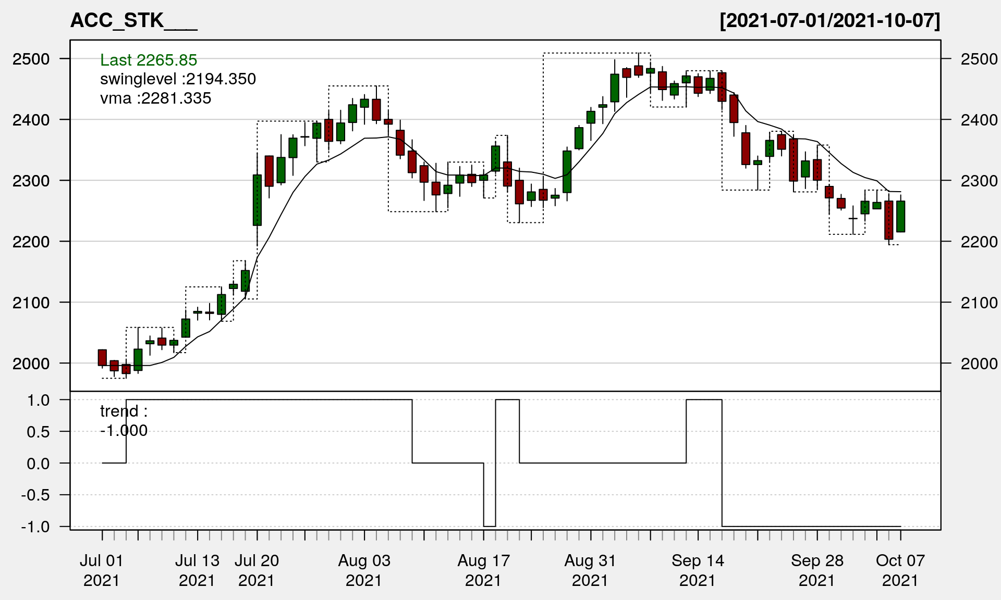The height and width of the screenshot is (600, 1001).
Task: Click the date range label 2021-07-01/2021-10-07
Action: pyautogui.click(x=829, y=21)
